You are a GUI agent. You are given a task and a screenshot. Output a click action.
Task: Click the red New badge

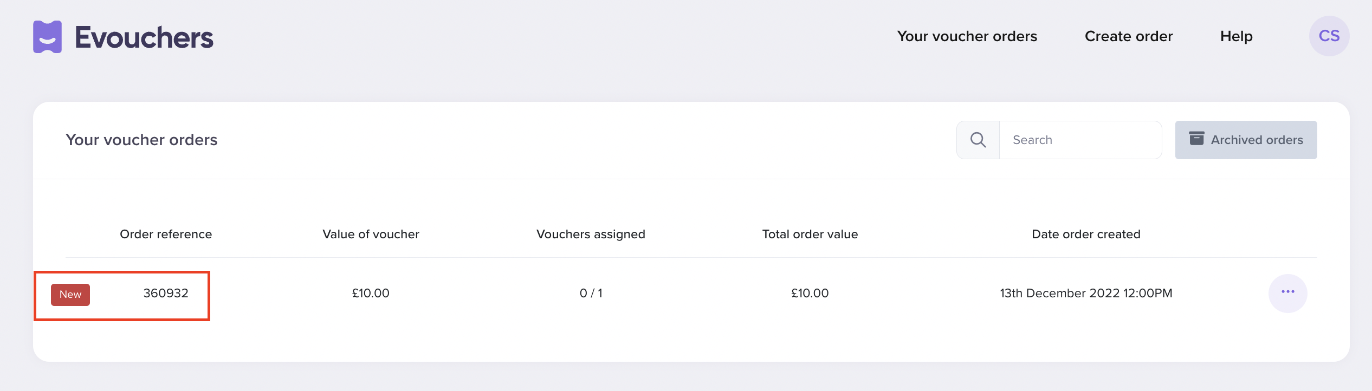pos(70,295)
